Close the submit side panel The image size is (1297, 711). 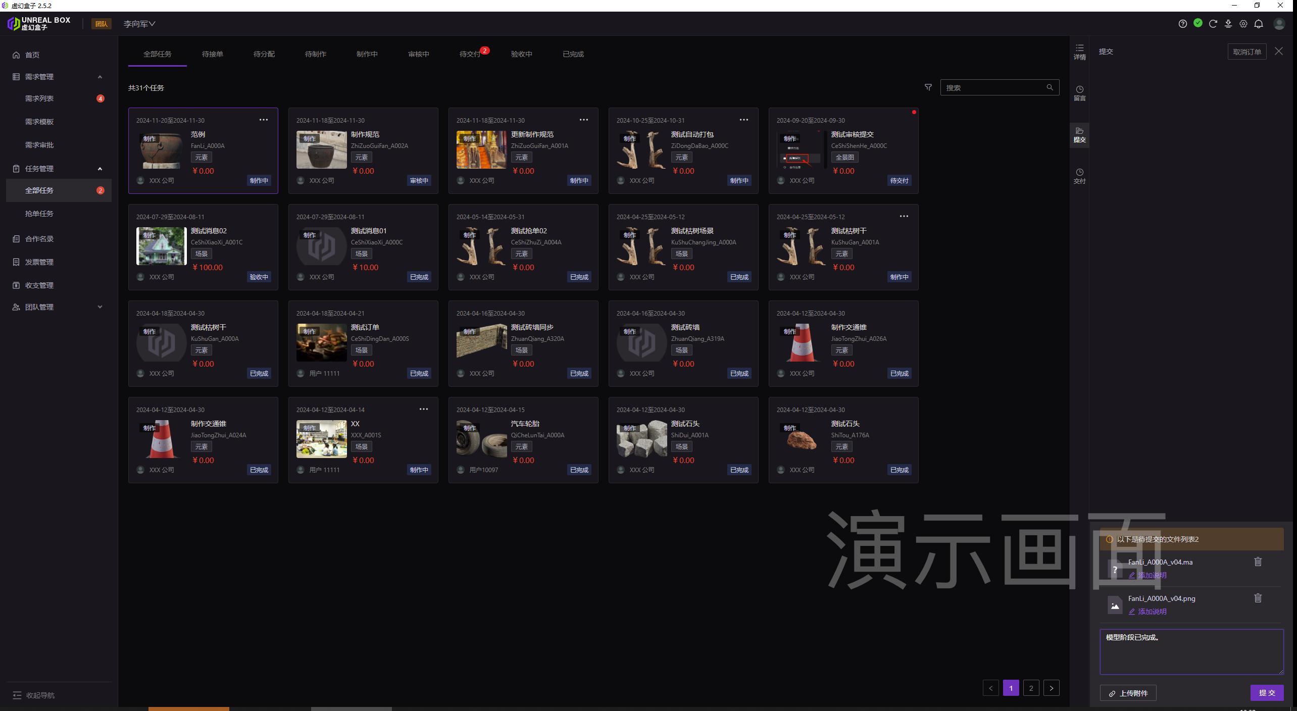coord(1278,51)
